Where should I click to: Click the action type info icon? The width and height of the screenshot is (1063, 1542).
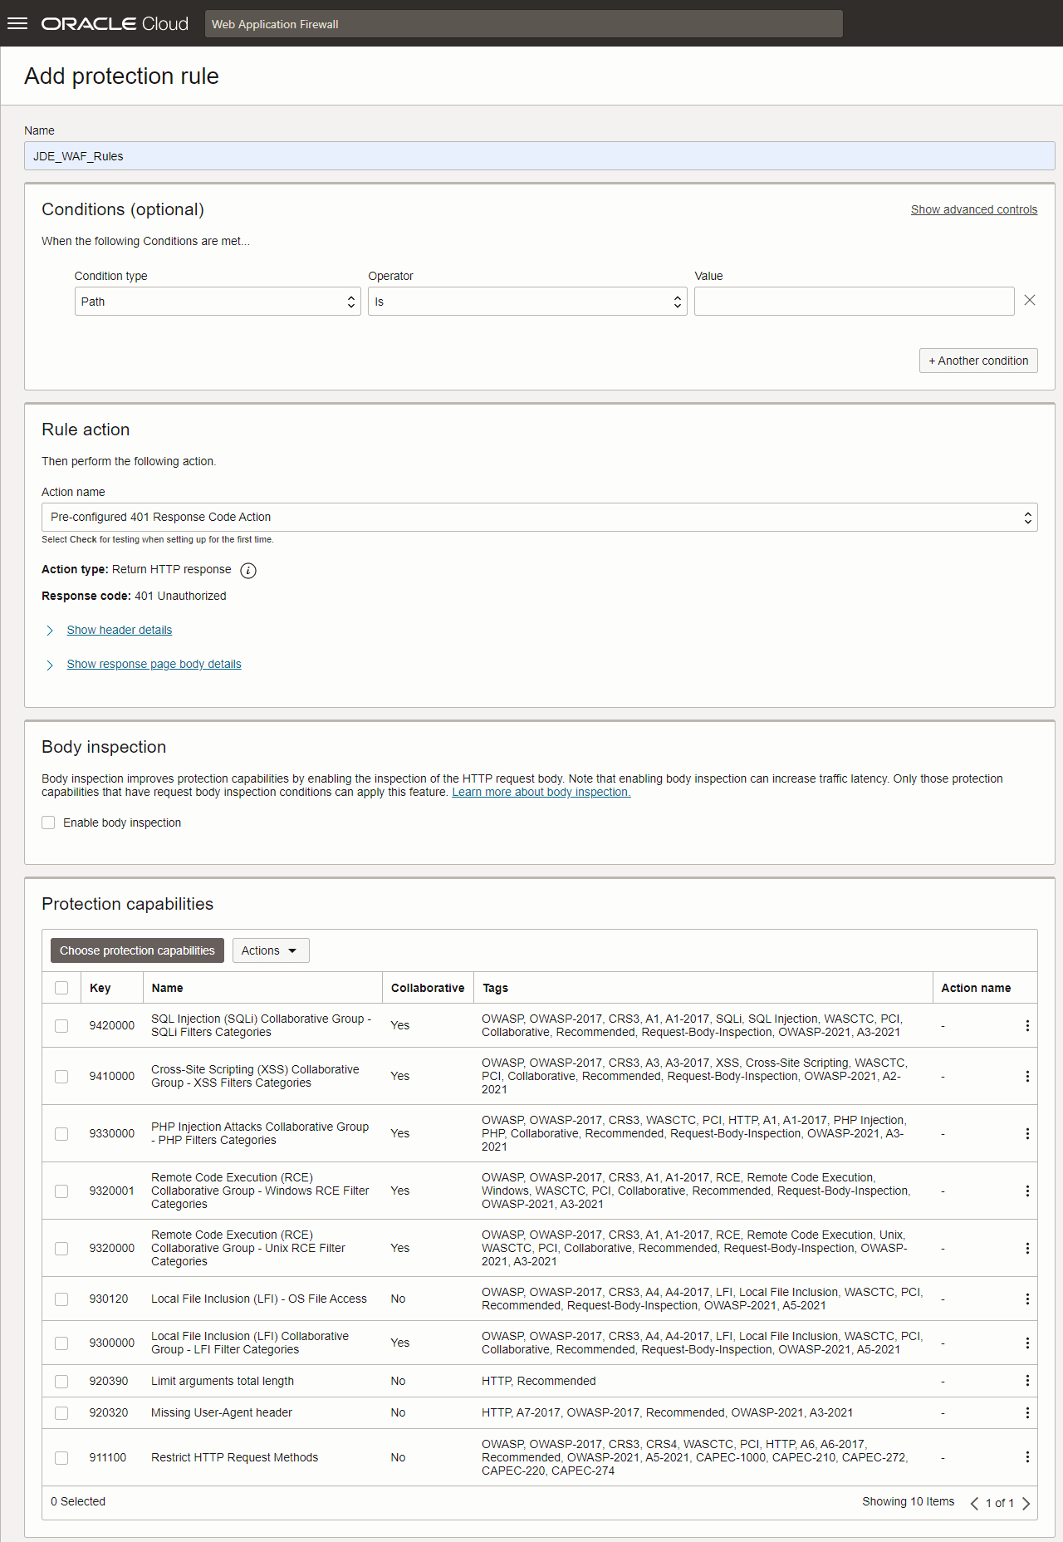(248, 570)
